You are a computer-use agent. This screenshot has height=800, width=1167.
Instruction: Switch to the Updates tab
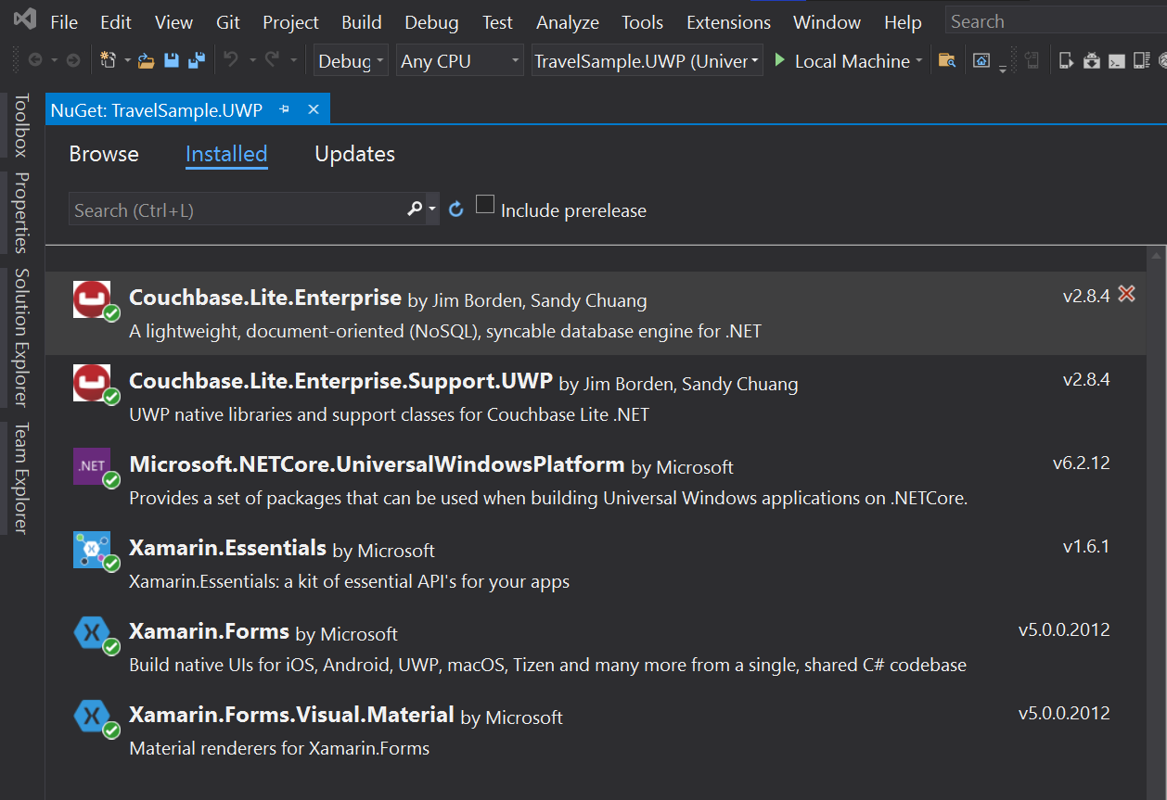pos(354,154)
